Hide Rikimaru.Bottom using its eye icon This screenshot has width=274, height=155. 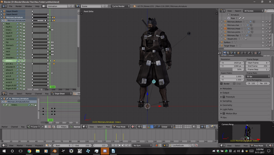(263, 22)
